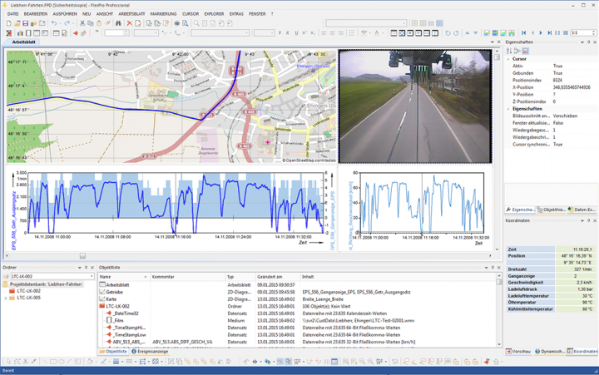Expand the LTC-LK-005 tree node
This screenshot has height=375, width=599.
pyautogui.click(x=5, y=298)
